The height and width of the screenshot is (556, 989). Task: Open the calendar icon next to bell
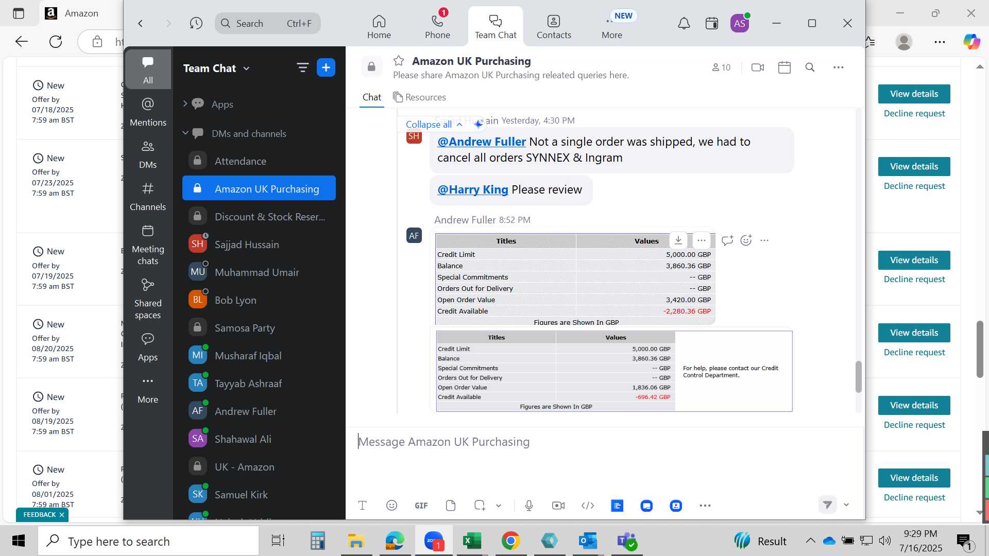(x=712, y=23)
